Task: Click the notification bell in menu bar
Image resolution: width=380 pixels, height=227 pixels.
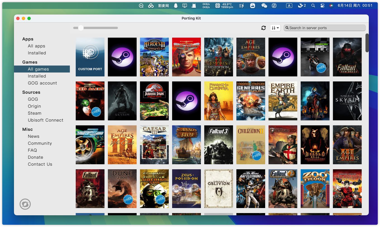Action: (x=176, y=6)
